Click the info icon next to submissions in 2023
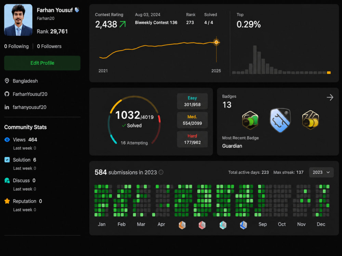Image resolution: width=342 pixels, height=256 pixels. [161, 172]
